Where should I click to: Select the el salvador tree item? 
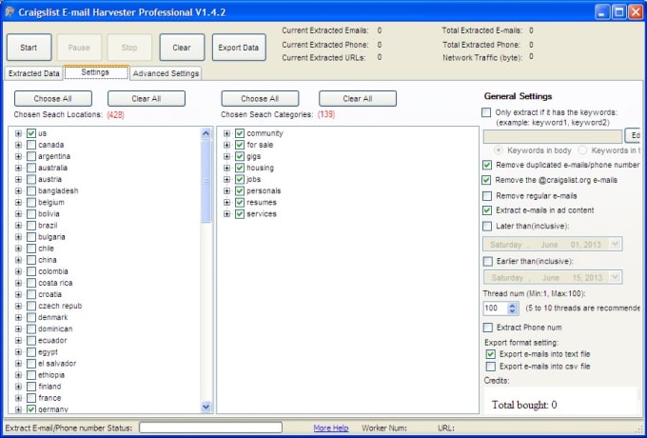coord(57,364)
